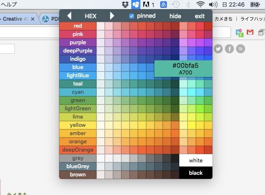
Task: Select the cyan row label
Action: (78, 92)
